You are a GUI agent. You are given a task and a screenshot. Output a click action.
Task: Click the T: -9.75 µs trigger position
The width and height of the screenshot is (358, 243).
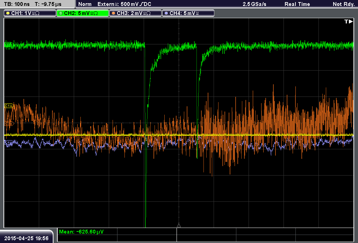coord(48,4)
